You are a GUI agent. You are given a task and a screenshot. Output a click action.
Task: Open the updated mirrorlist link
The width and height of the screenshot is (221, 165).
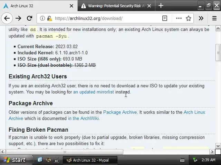(x=93, y=92)
